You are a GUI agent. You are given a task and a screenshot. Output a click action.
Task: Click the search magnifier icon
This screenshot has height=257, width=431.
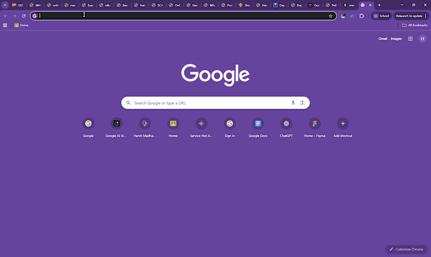[x=128, y=103]
